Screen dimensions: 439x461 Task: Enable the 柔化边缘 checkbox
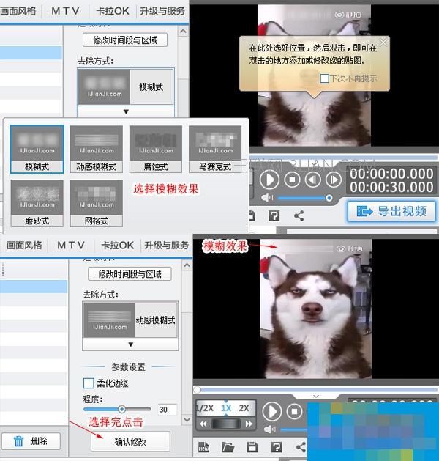[x=89, y=383]
